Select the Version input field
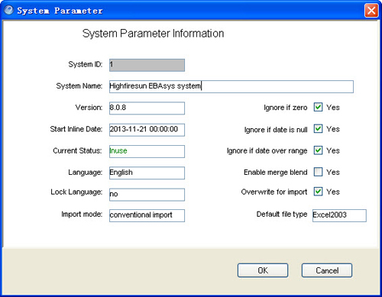The height and width of the screenshot is (297, 382). tap(147, 108)
